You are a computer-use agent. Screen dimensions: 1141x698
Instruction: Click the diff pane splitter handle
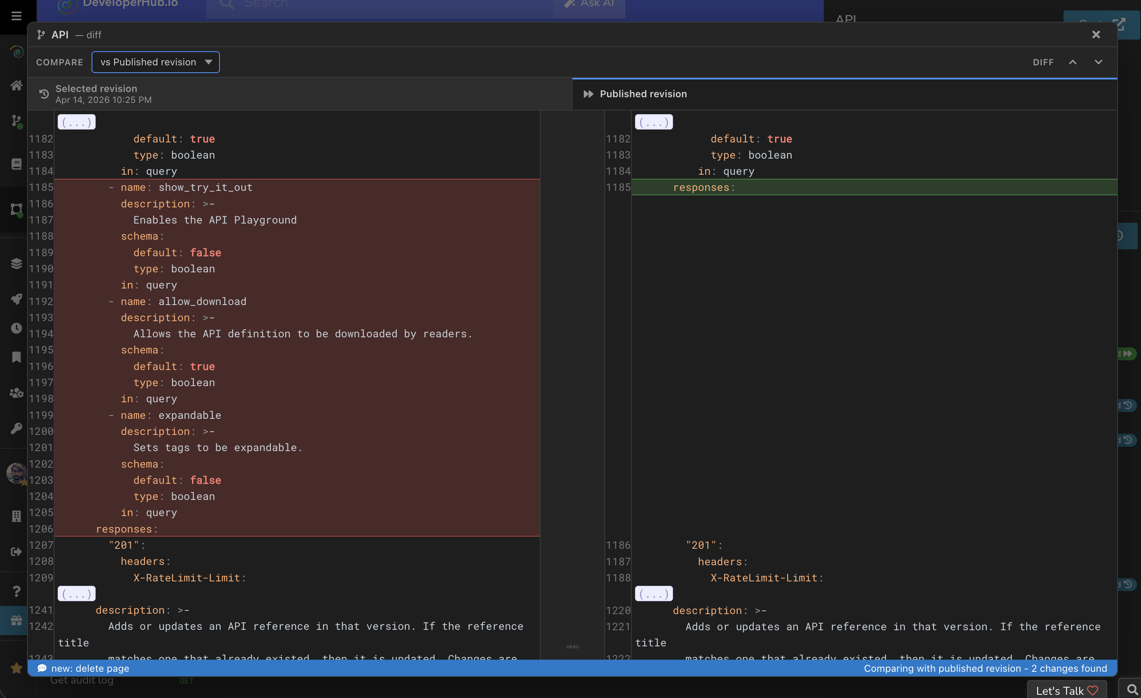coord(573,647)
